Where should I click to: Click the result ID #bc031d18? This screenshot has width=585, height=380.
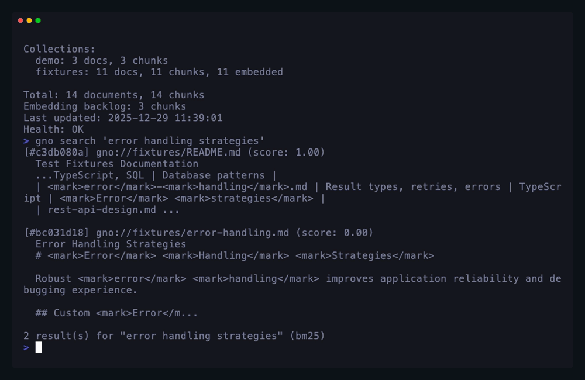click(57, 233)
